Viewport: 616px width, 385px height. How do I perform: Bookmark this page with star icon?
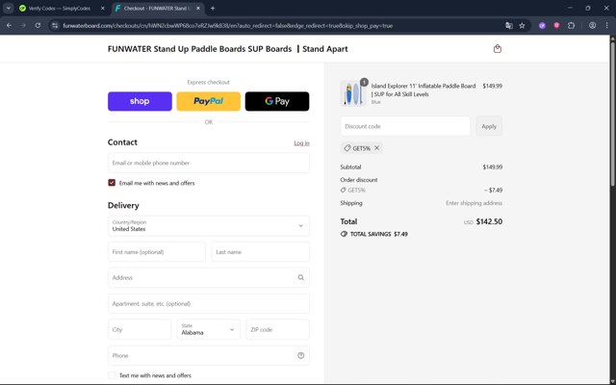click(522, 26)
